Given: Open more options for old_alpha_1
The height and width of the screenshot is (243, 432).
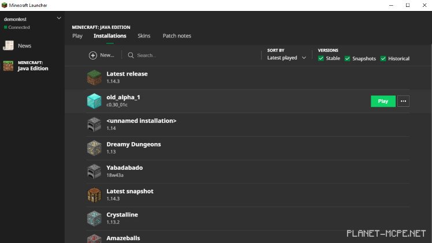Looking at the screenshot, I should point(403,101).
